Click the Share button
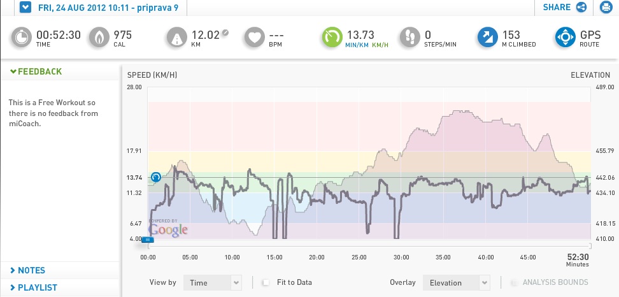The image size is (619, 297). [x=564, y=7]
